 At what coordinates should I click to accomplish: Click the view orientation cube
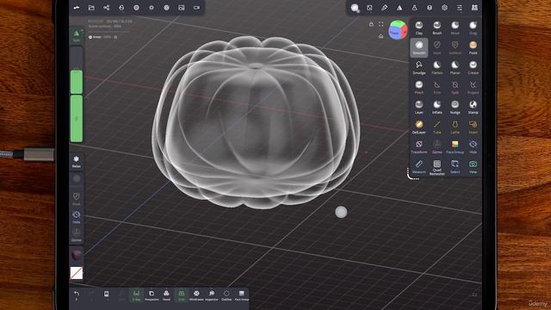[398, 30]
